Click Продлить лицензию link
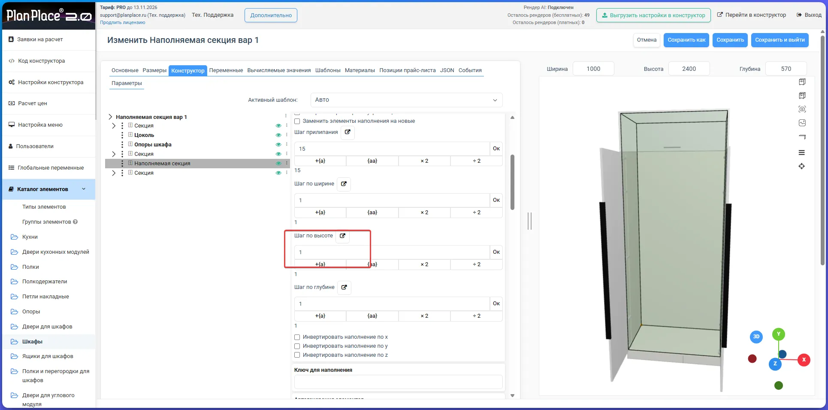The height and width of the screenshot is (410, 828). [123, 22]
